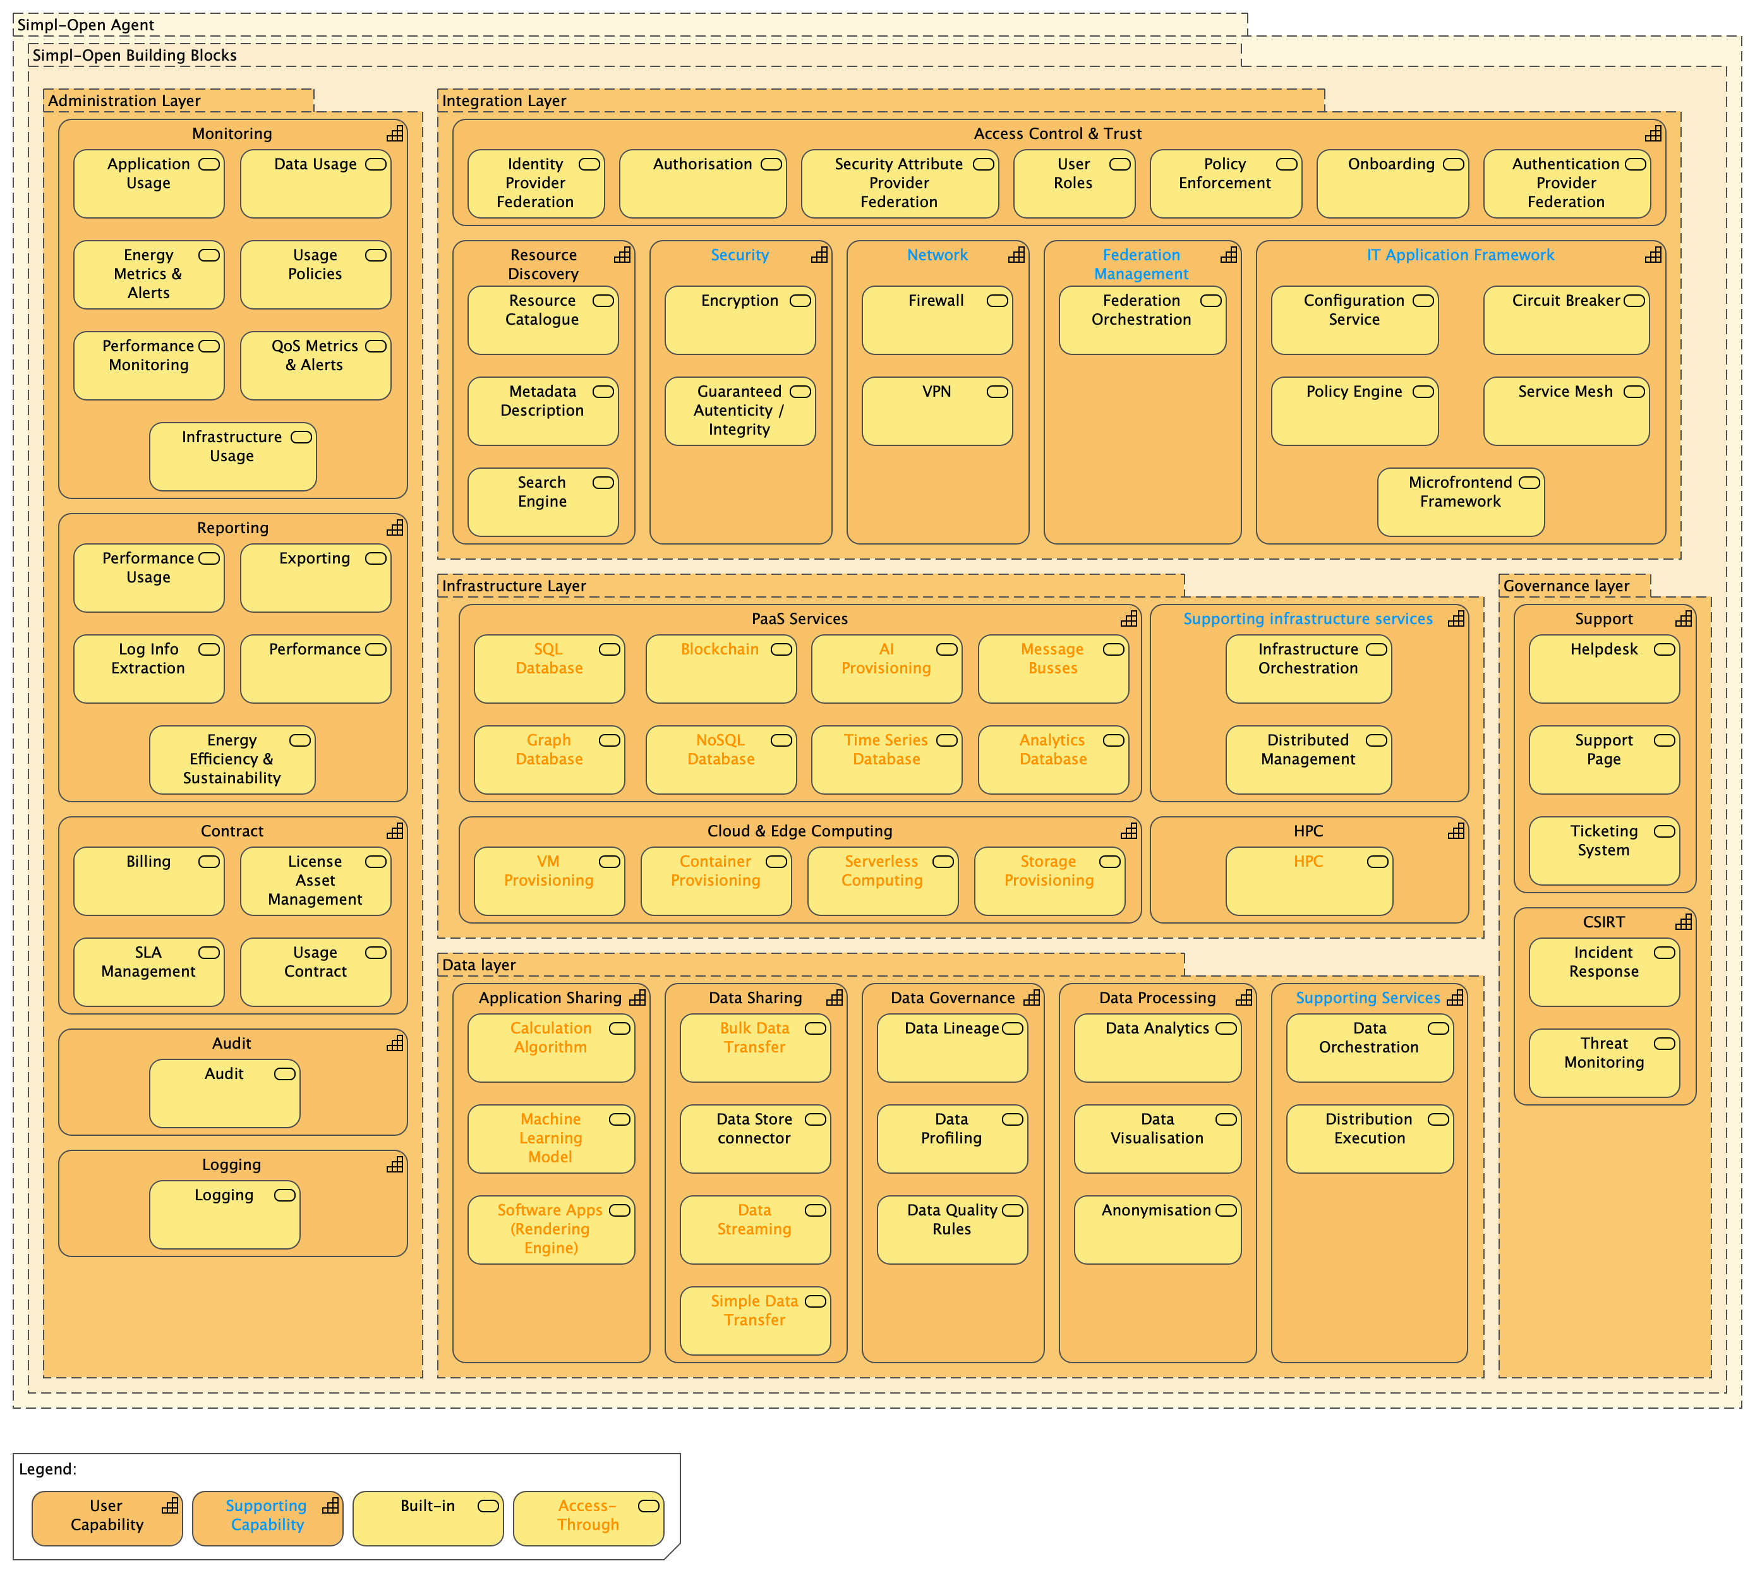This screenshot has height=1573, width=1755.
Task: Click the Reporting capability icon
Action: point(395,528)
